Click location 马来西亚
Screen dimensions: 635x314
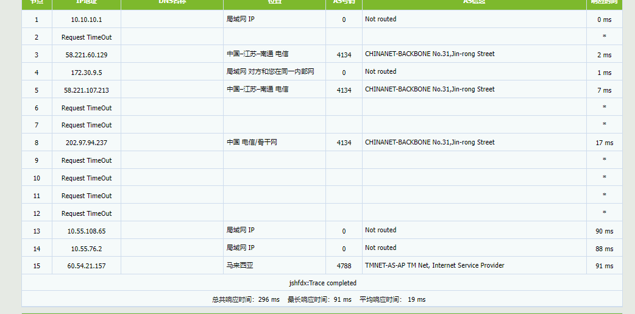click(239, 265)
